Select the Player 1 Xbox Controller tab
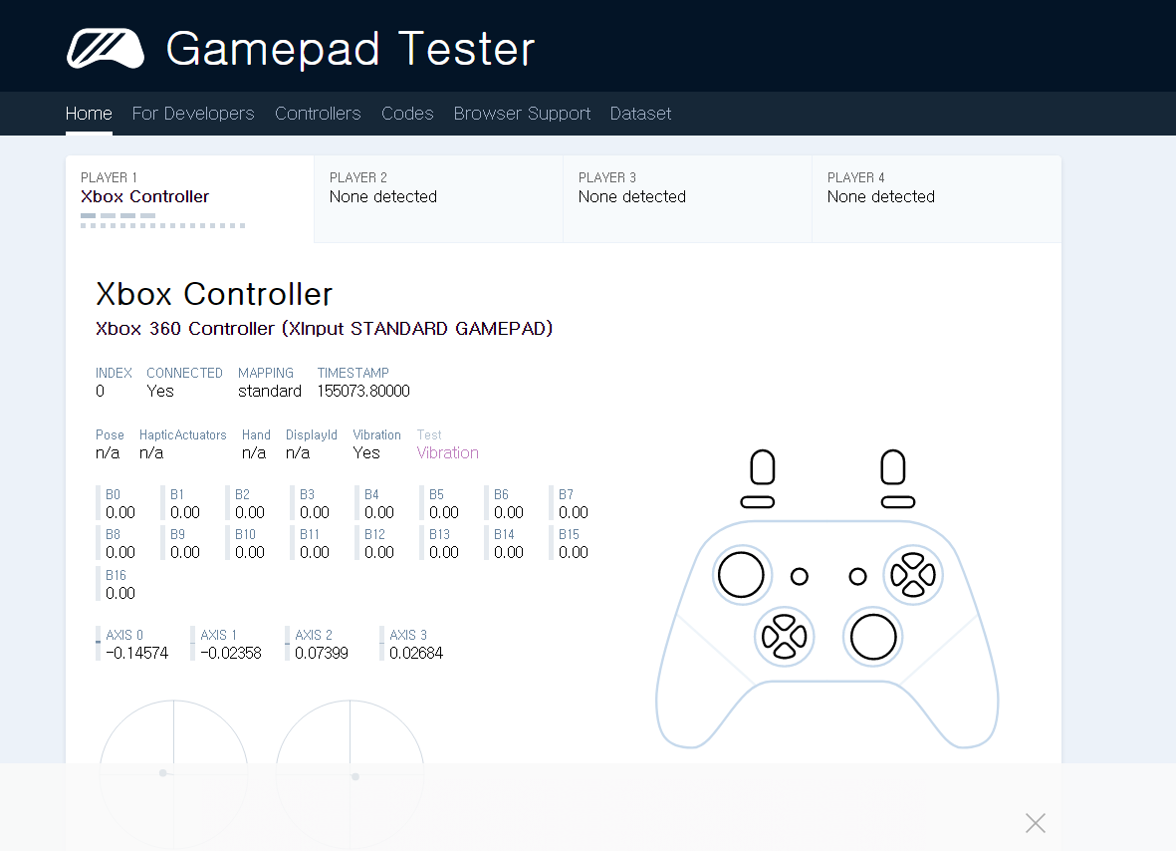This screenshot has height=851, width=1176. (190, 199)
